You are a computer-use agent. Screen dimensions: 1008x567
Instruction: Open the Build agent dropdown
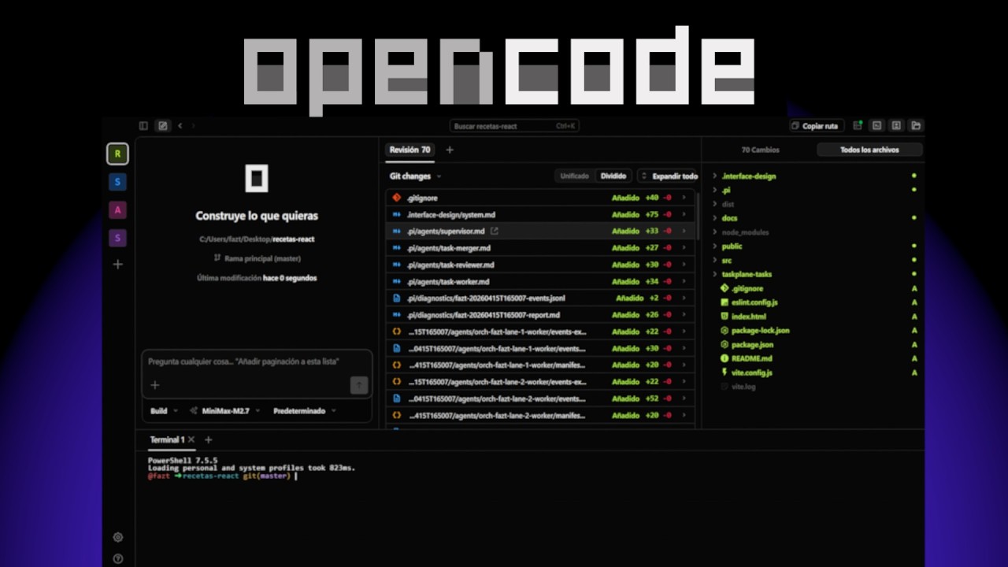click(x=164, y=410)
